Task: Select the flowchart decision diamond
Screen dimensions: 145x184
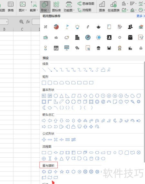Action: coord(56,153)
